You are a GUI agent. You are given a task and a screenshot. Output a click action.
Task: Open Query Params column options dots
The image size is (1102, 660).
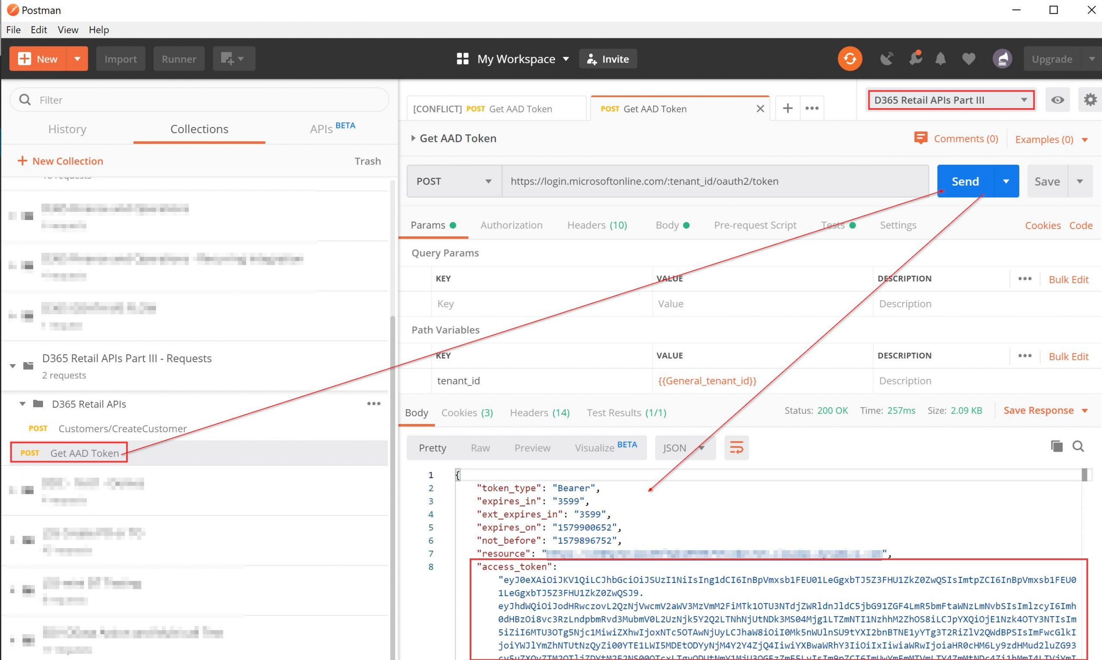[x=1024, y=279]
